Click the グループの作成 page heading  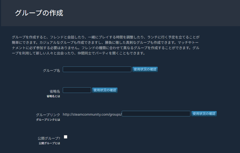tap(39, 13)
